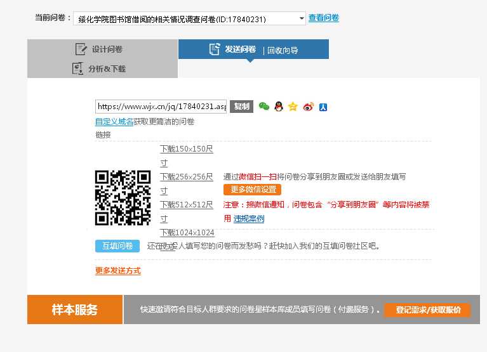Click the design questionnaire pencil icon
This screenshot has height=352, width=487.
coord(81,49)
